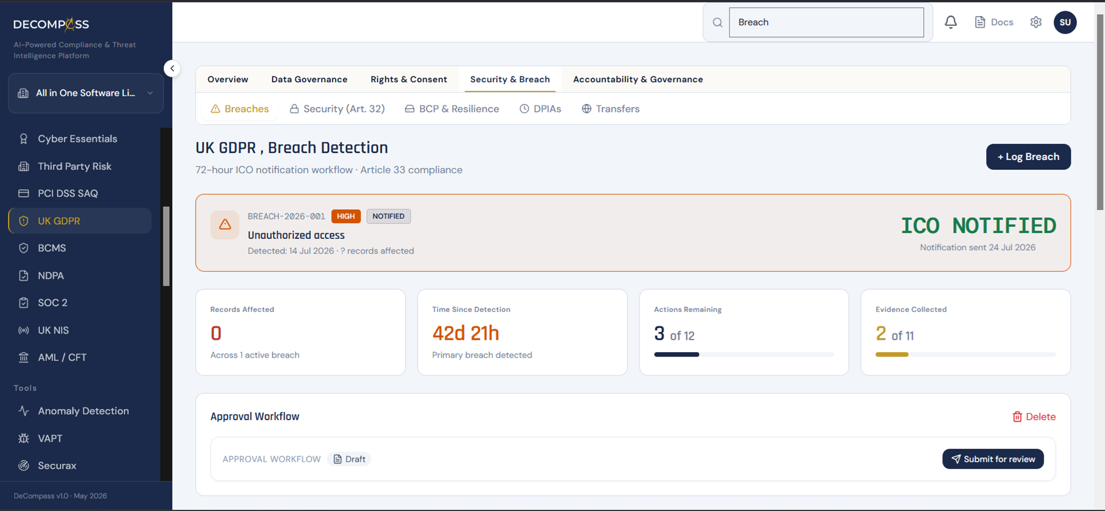This screenshot has width=1105, height=511.
Task: Open the Rights & Consent tab
Action: 409,79
